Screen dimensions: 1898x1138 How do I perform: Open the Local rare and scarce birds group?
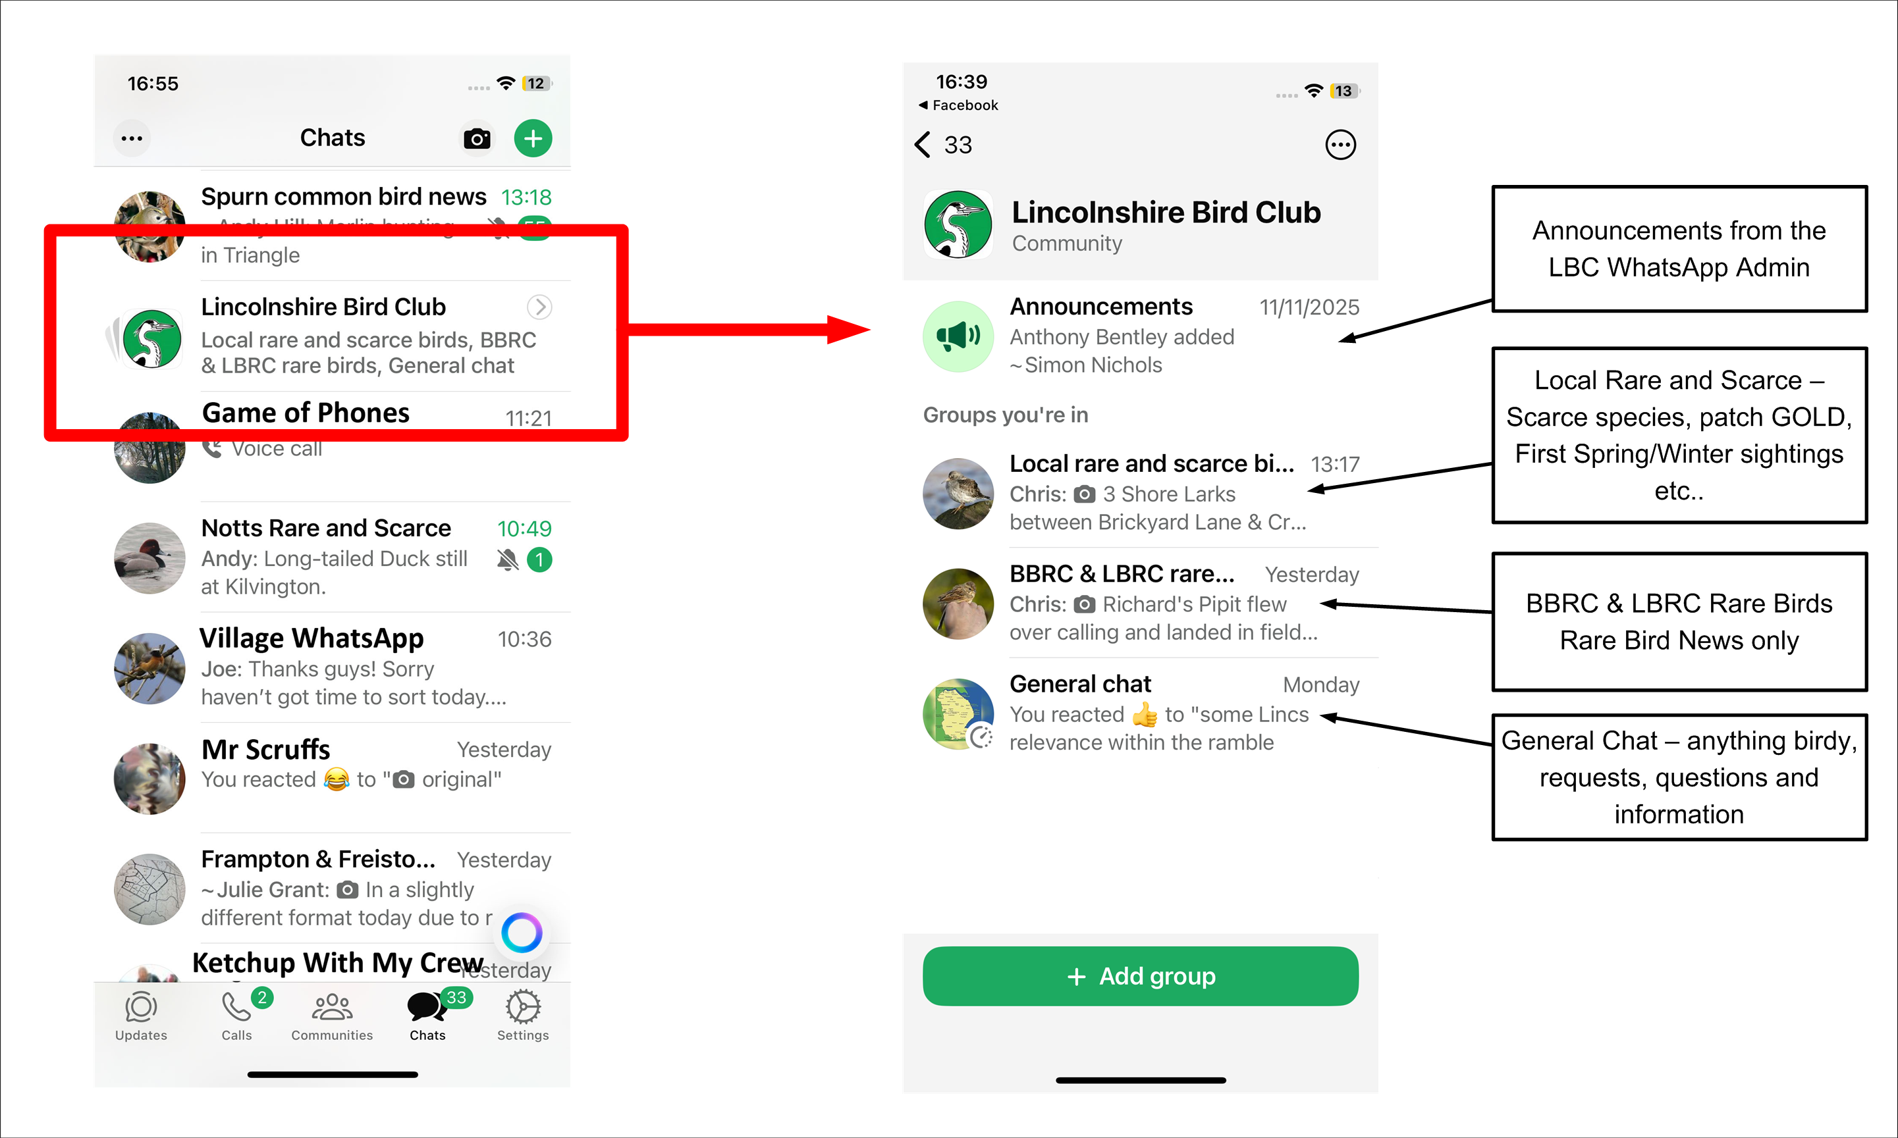click(x=1141, y=492)
